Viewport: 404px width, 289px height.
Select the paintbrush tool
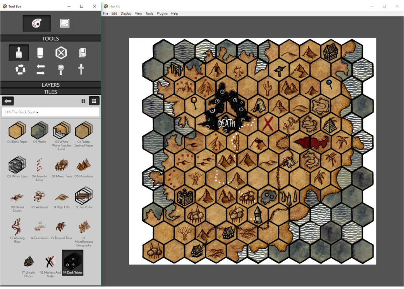point(19,53)
